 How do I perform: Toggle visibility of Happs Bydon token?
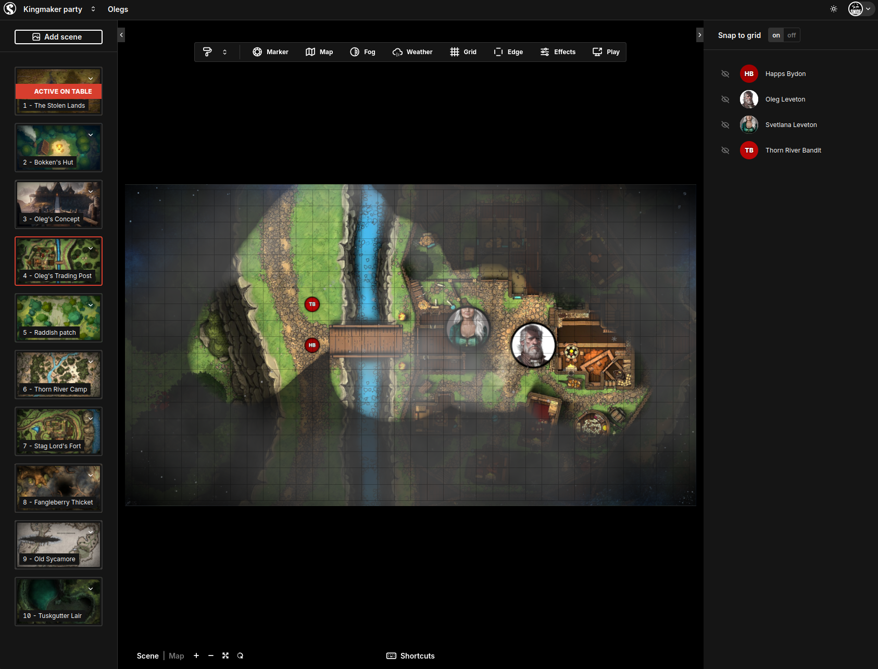coord(725,74)
